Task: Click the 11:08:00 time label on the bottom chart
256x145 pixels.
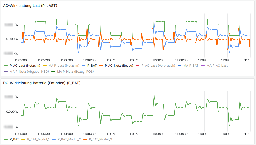Action: (x=158, y=134)
